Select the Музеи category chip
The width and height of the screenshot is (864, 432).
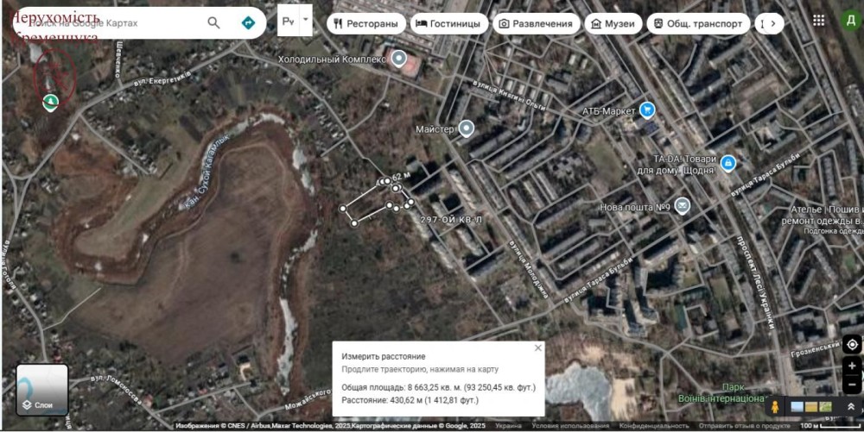click(613, 24)
